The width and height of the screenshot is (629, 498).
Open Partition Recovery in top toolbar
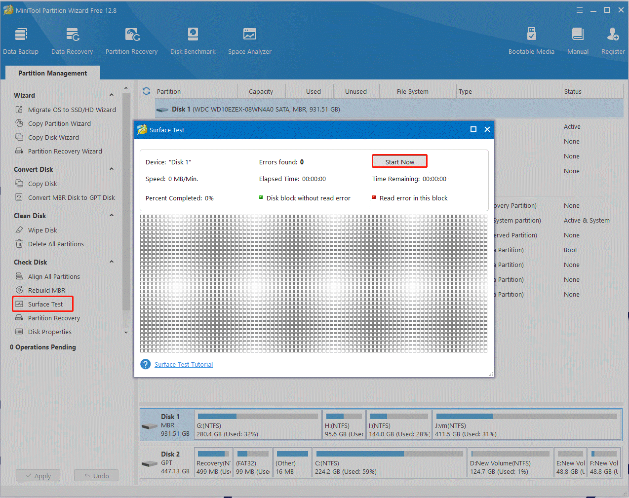point(131,41)
